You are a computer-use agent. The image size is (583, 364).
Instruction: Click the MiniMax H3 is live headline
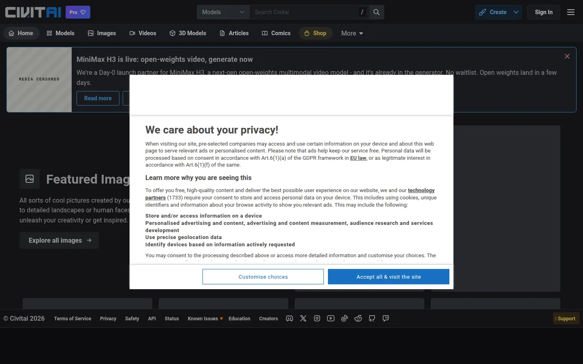click(x=164, y=59)
